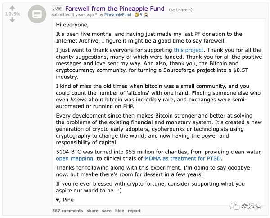The height and width of the screenshot is (218, 270).
Task: Open the PineappleFund user profile
Action: tap(117, 15)
